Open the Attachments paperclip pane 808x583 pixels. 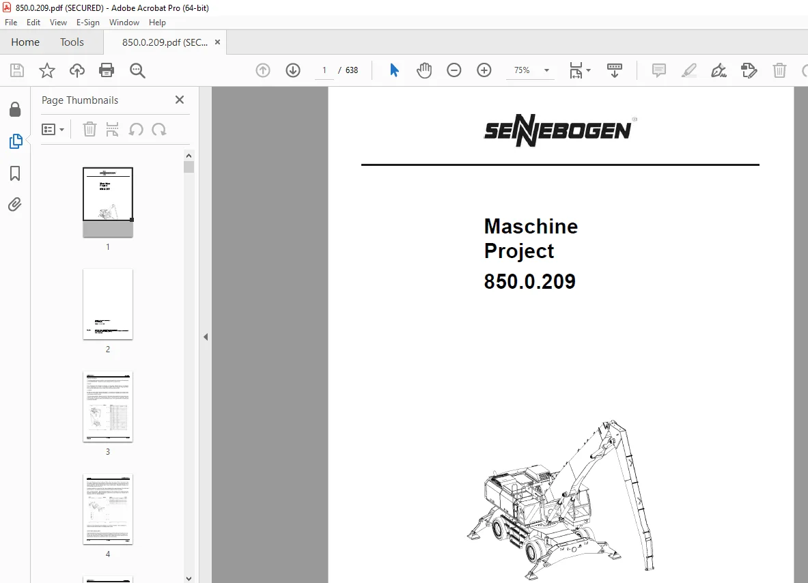coord(15,205)
